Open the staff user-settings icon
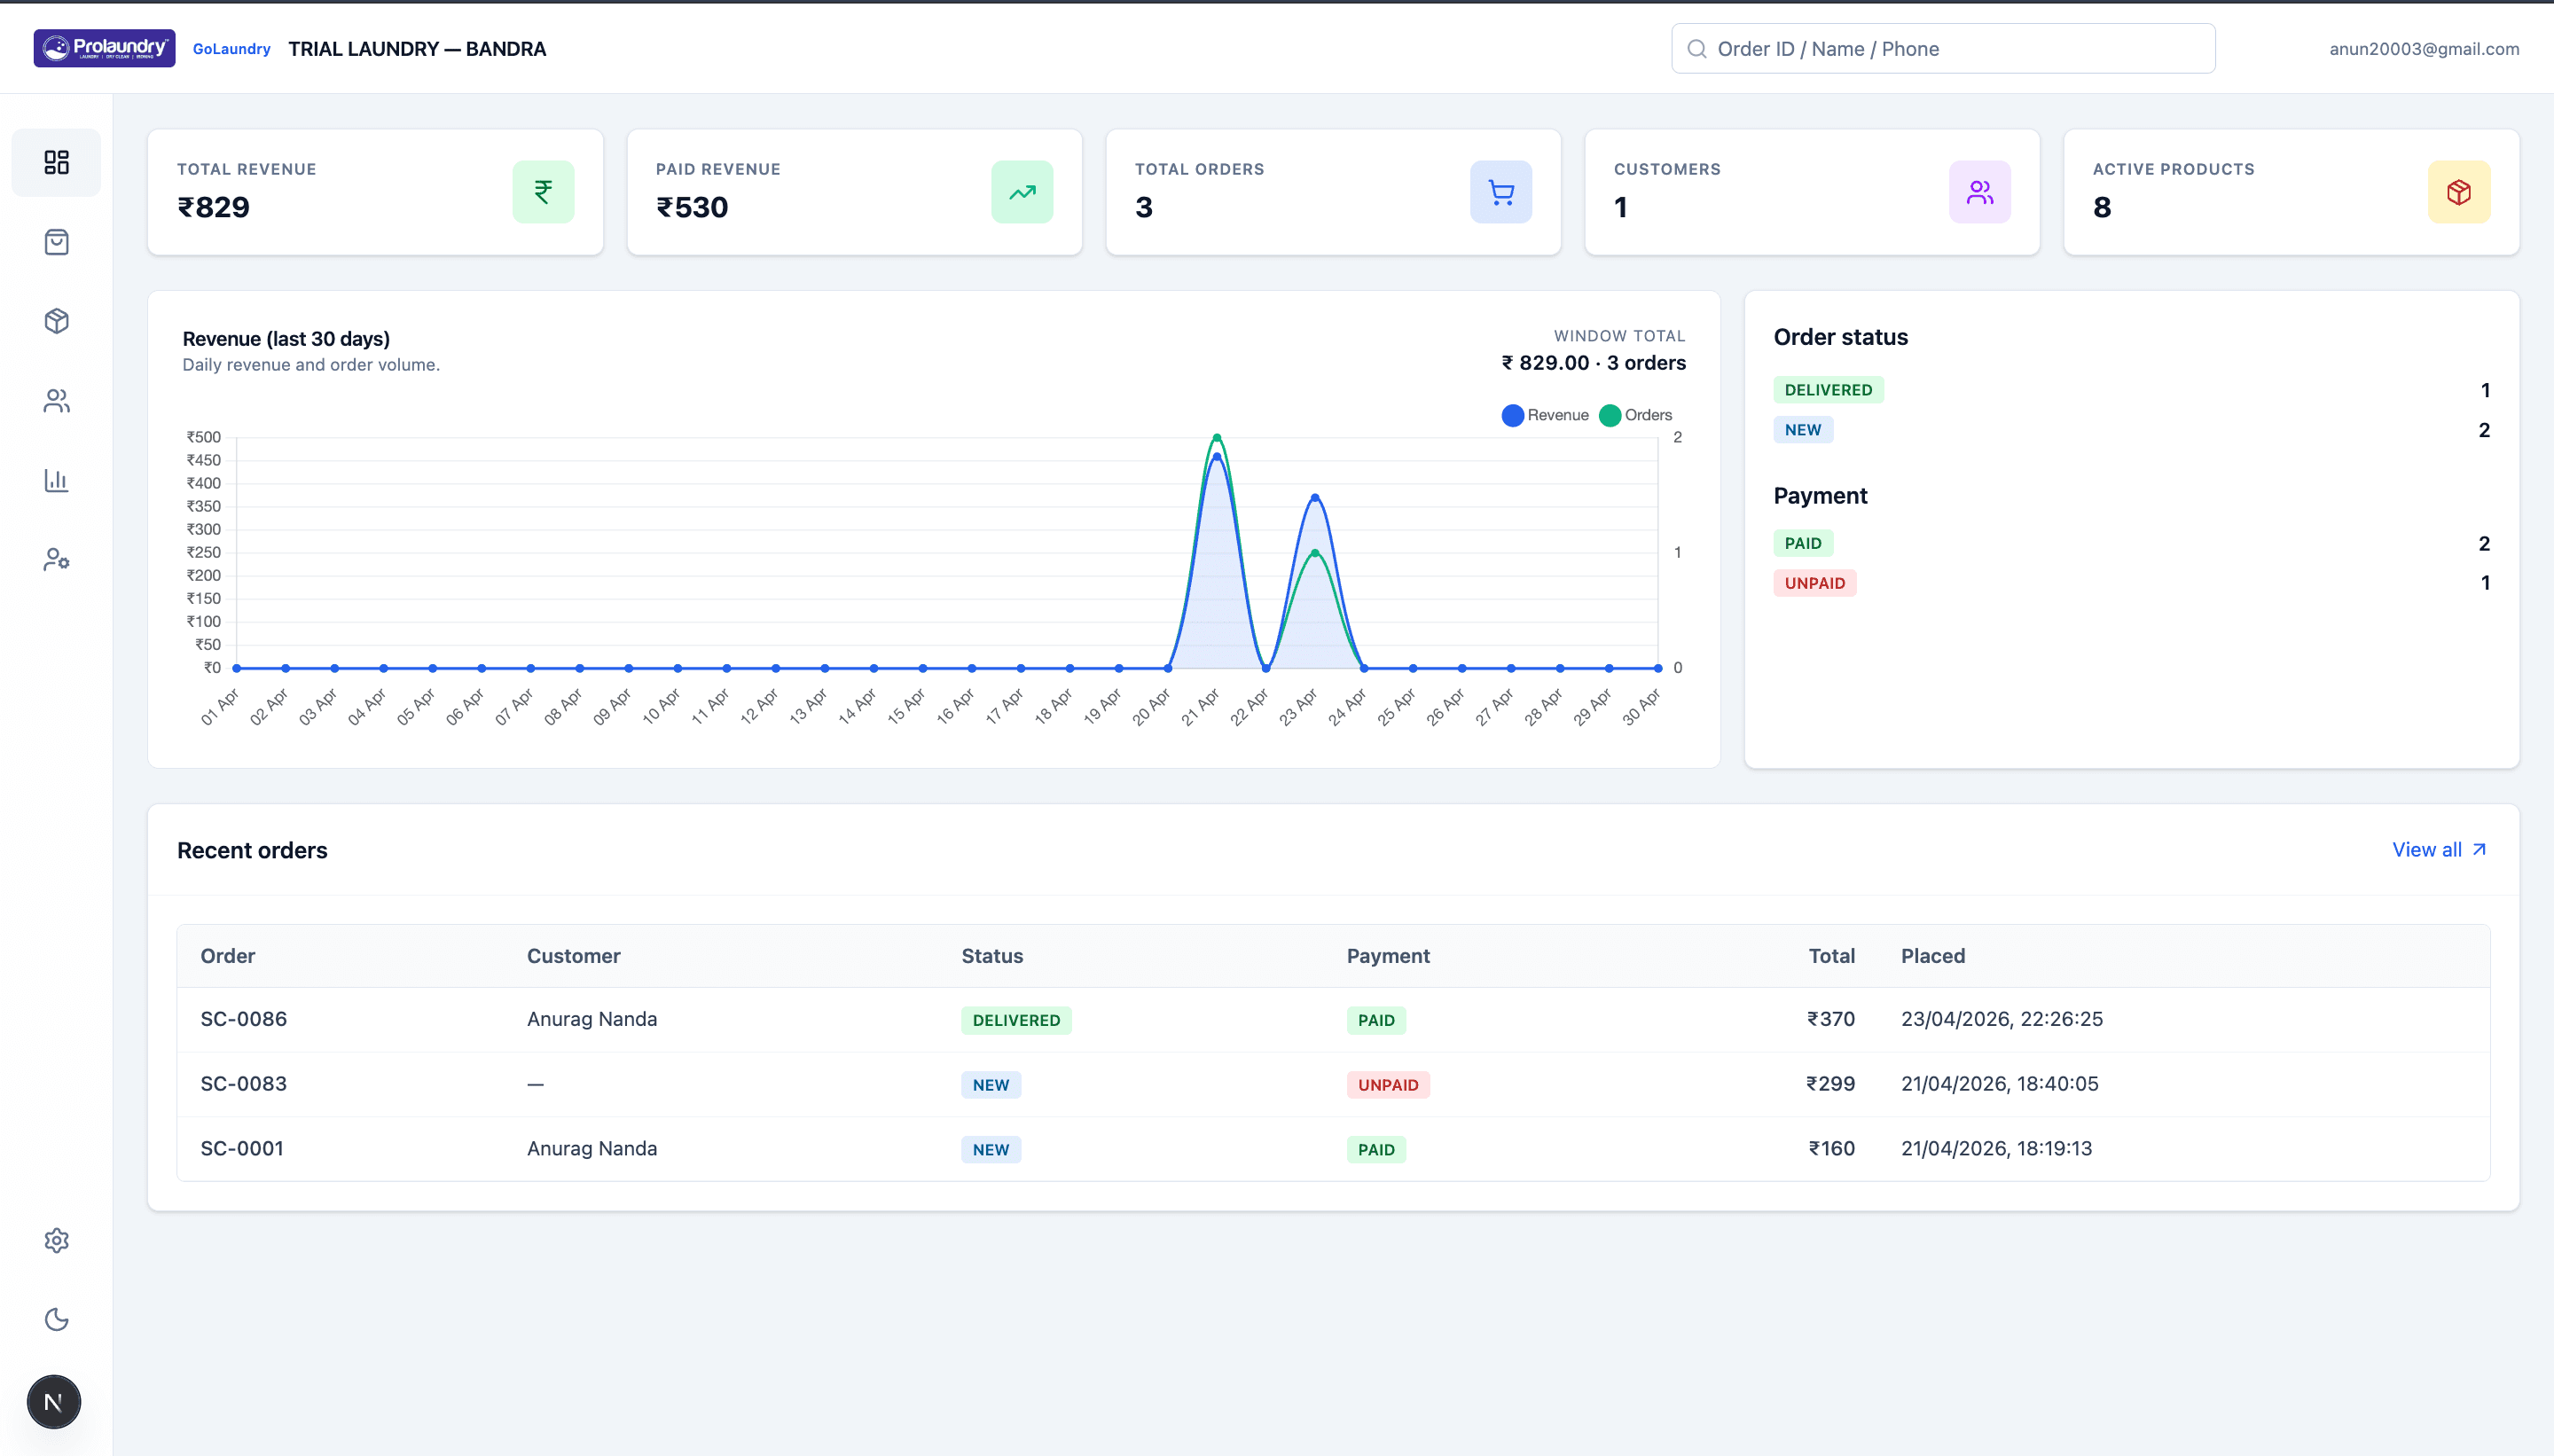This screenshot has height=1456, width=2554. [56, 559]
